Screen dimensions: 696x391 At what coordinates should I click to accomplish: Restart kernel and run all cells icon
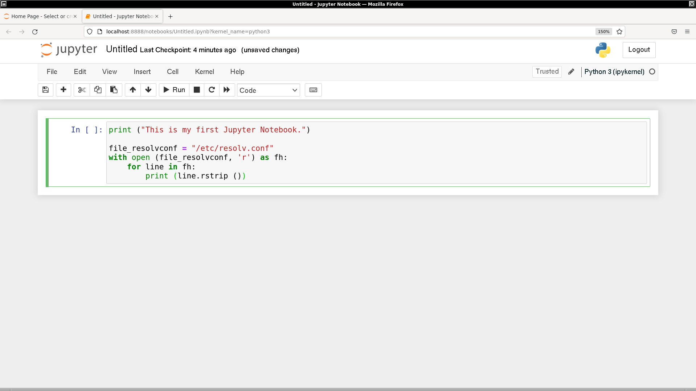tap(227, 90)
